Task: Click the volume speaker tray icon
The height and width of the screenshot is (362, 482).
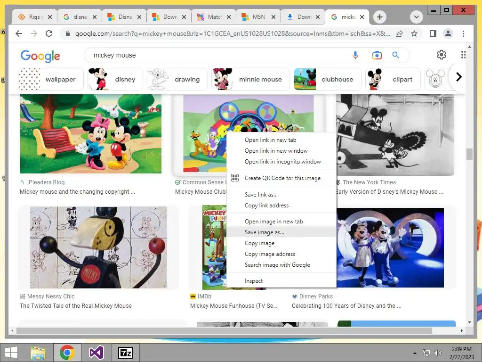Action: [437, 353]
